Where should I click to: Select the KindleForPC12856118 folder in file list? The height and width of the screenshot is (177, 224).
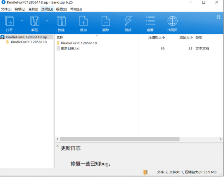tap(79, 43)
